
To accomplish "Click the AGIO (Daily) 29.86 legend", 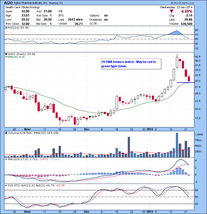I will tap(22, 54).
